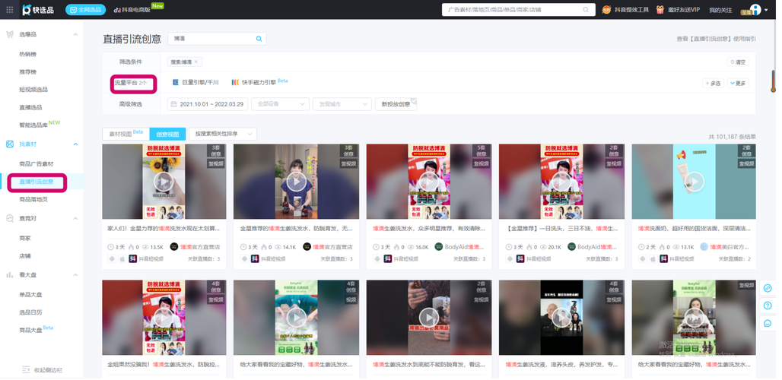Click the 博滴官方直营店 avatar on first card
The image size is (782, 380).
(x=174, y=246)
